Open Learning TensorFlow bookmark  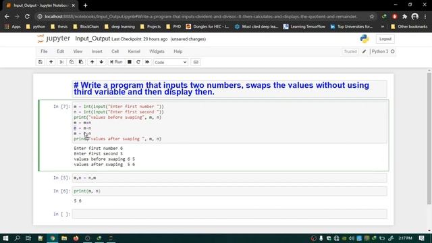(x=304, y=27)
